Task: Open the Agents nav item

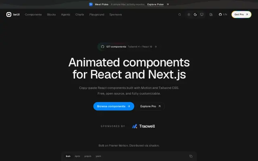Action: 65,14
